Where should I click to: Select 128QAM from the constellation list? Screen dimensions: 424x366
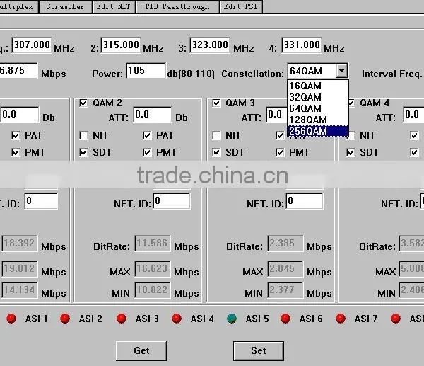[318, 120]
